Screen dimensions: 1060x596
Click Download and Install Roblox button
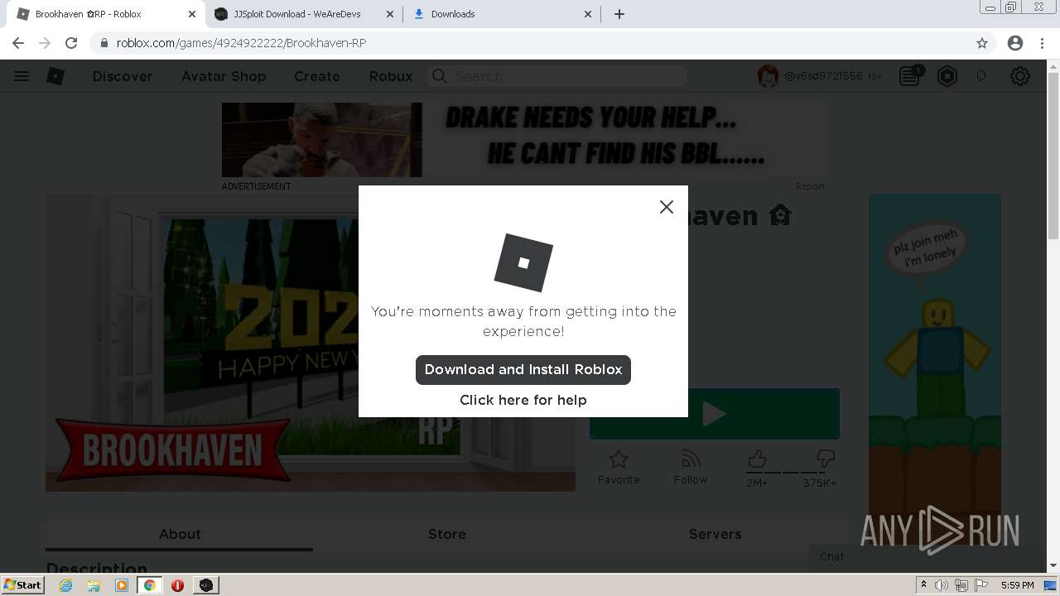523,370
